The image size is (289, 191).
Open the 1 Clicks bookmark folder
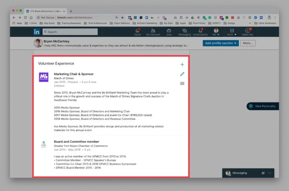pos(31,23)
